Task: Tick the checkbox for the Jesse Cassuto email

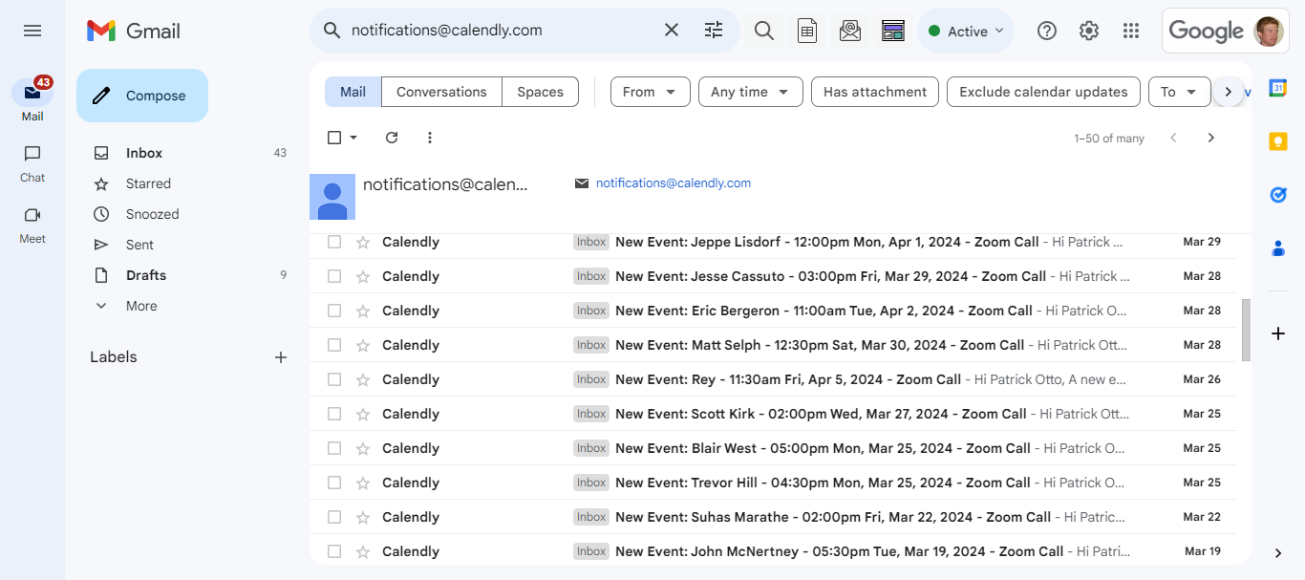Action: pyautogui.click(x=334, y=276)
